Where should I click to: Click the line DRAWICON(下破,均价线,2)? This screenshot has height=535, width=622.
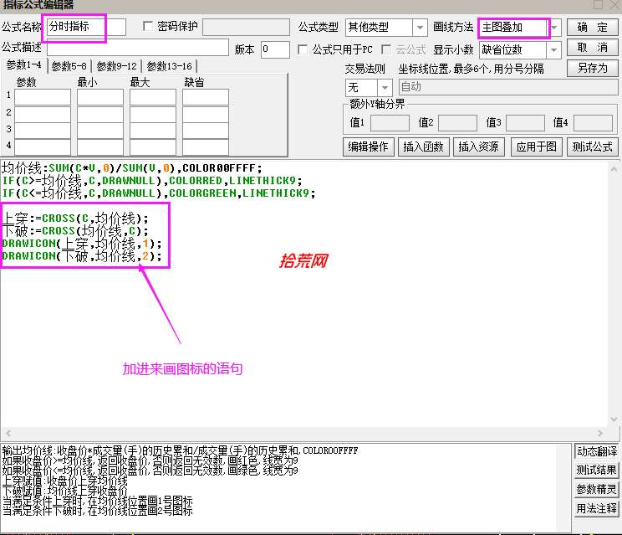click(82, 256)
